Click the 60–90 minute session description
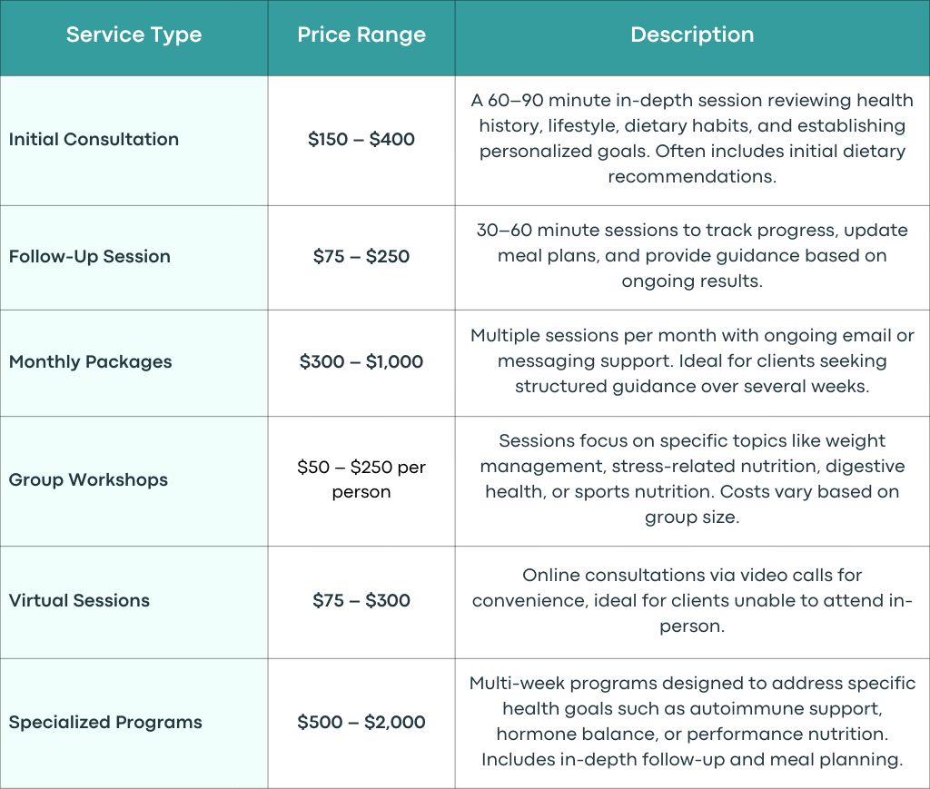 (x=692, y=138)
